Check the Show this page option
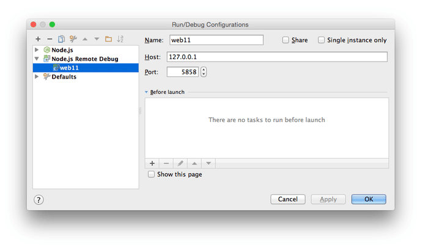428x245 pixels. (x=151, y=174)
